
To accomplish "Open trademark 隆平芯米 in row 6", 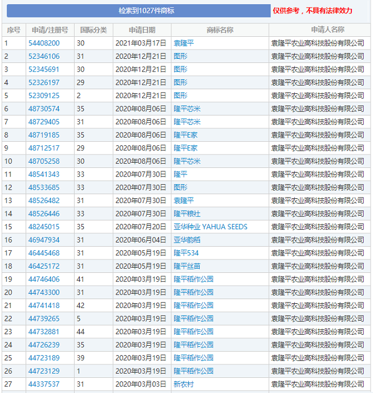I will (x=187, y=109).
